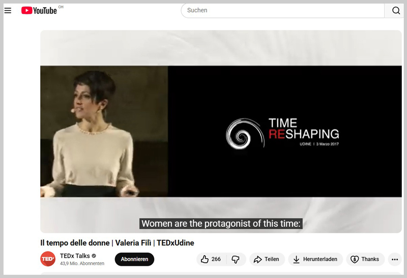Click the YouTube logo to go home
This screenshot has height=278, width=407.
tap(39, 11)
